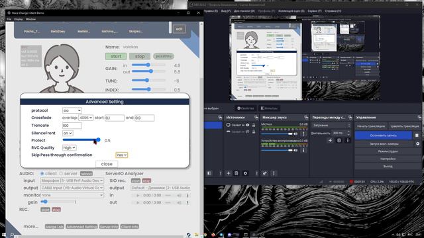Open protocol dropdown showing sio
424x238 pixels.
click(x=72, y=110)
